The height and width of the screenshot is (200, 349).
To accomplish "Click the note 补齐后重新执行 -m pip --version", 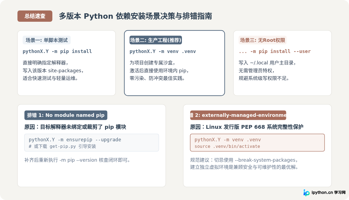I will click(x=77, y=160).
